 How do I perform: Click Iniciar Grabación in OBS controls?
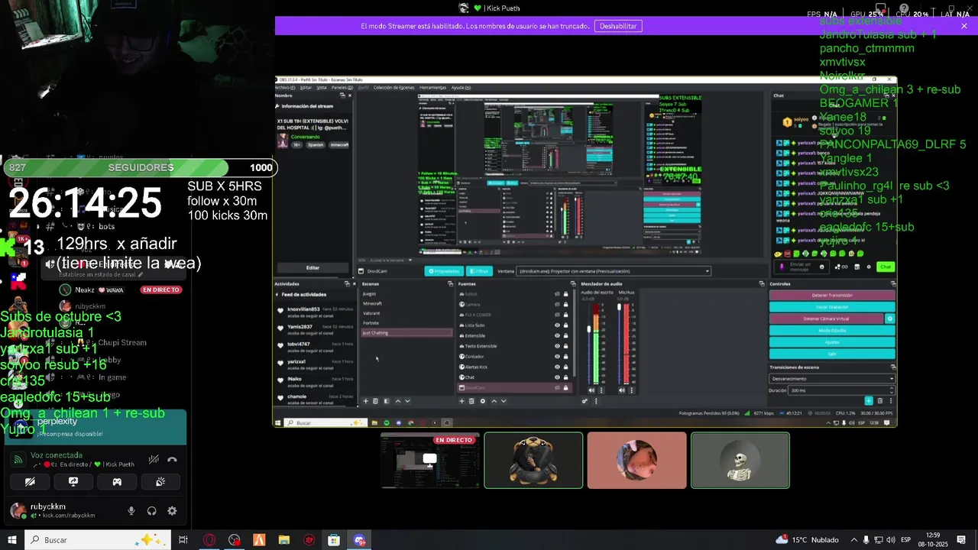(x=832, y=307)
